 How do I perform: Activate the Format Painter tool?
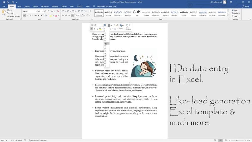tap(13, 16)
